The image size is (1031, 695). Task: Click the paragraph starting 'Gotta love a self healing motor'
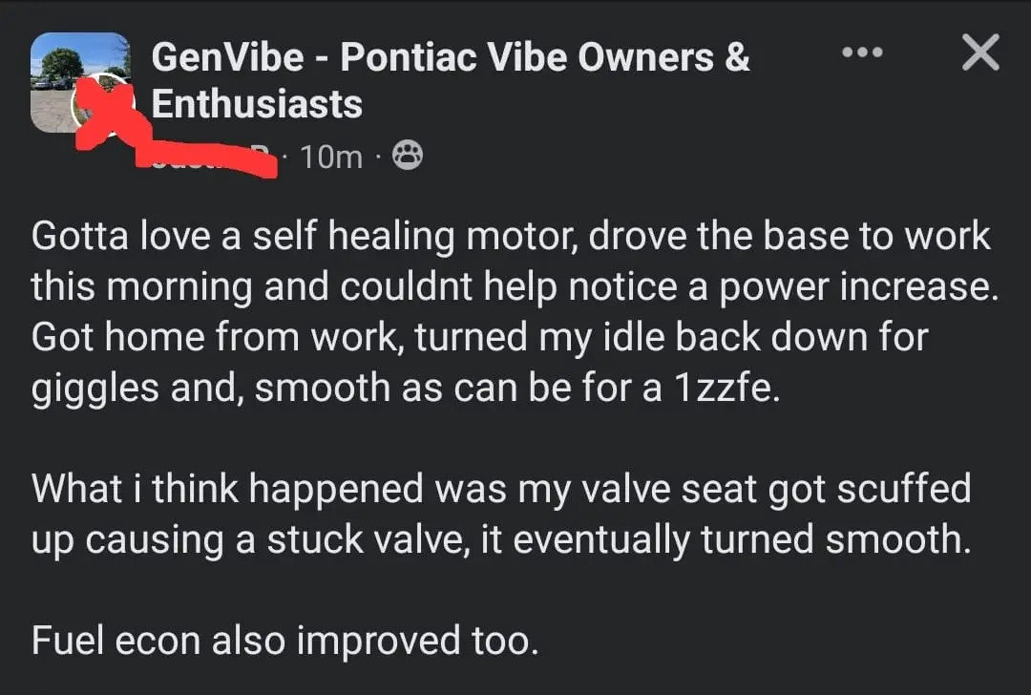(515, 311)
